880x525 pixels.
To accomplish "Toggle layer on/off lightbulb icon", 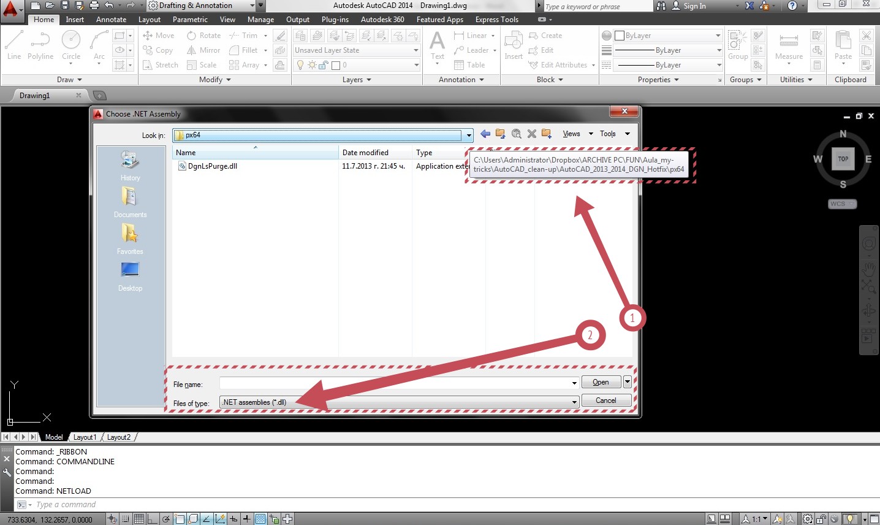I will (300, 65).
